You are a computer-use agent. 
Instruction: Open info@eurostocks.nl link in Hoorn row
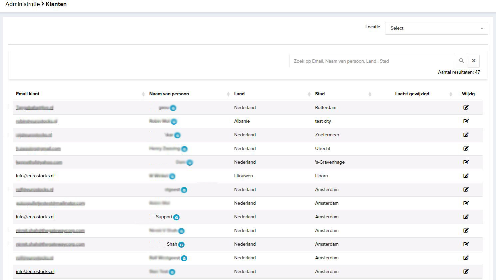35,176
